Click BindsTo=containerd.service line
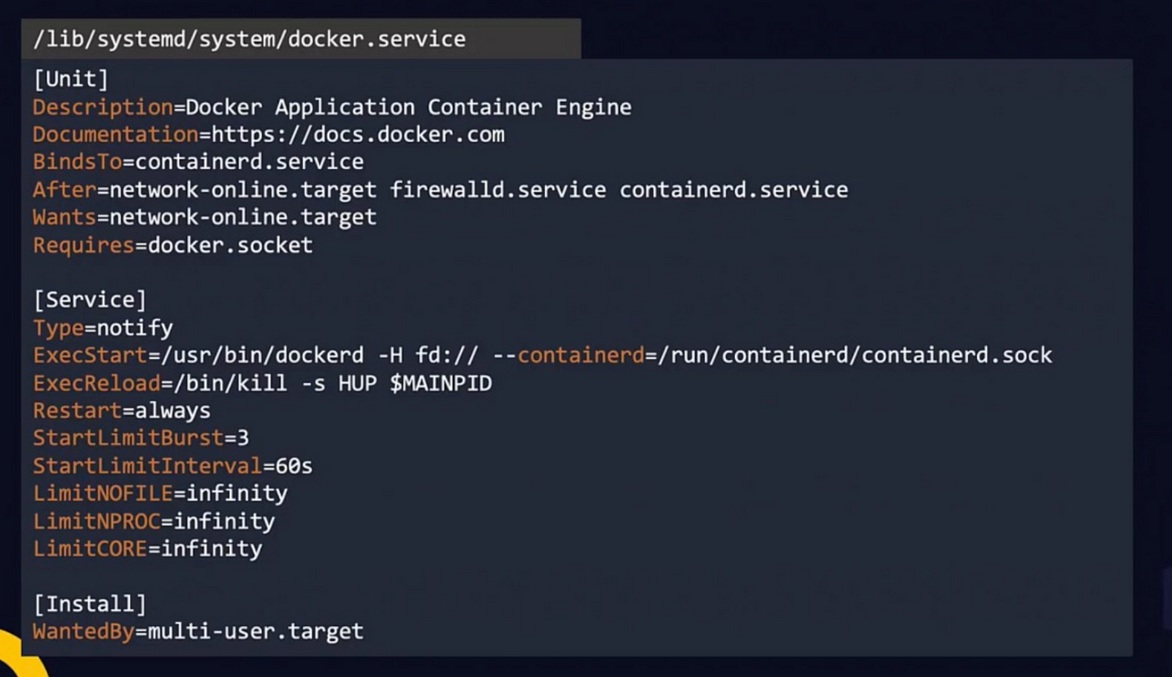This screenshot has width=1172, height=677. (x=198, y=162)
